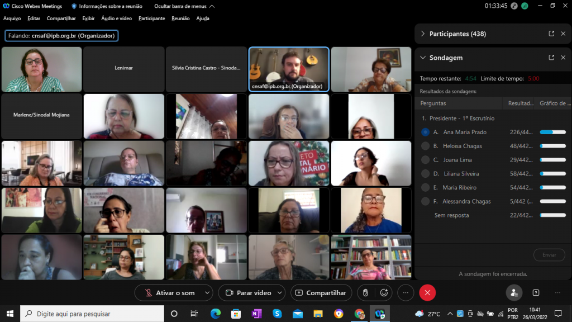Click the Parar vídeo button
Viewport: 572px width, 322px height.
click(x=247, y=292)
